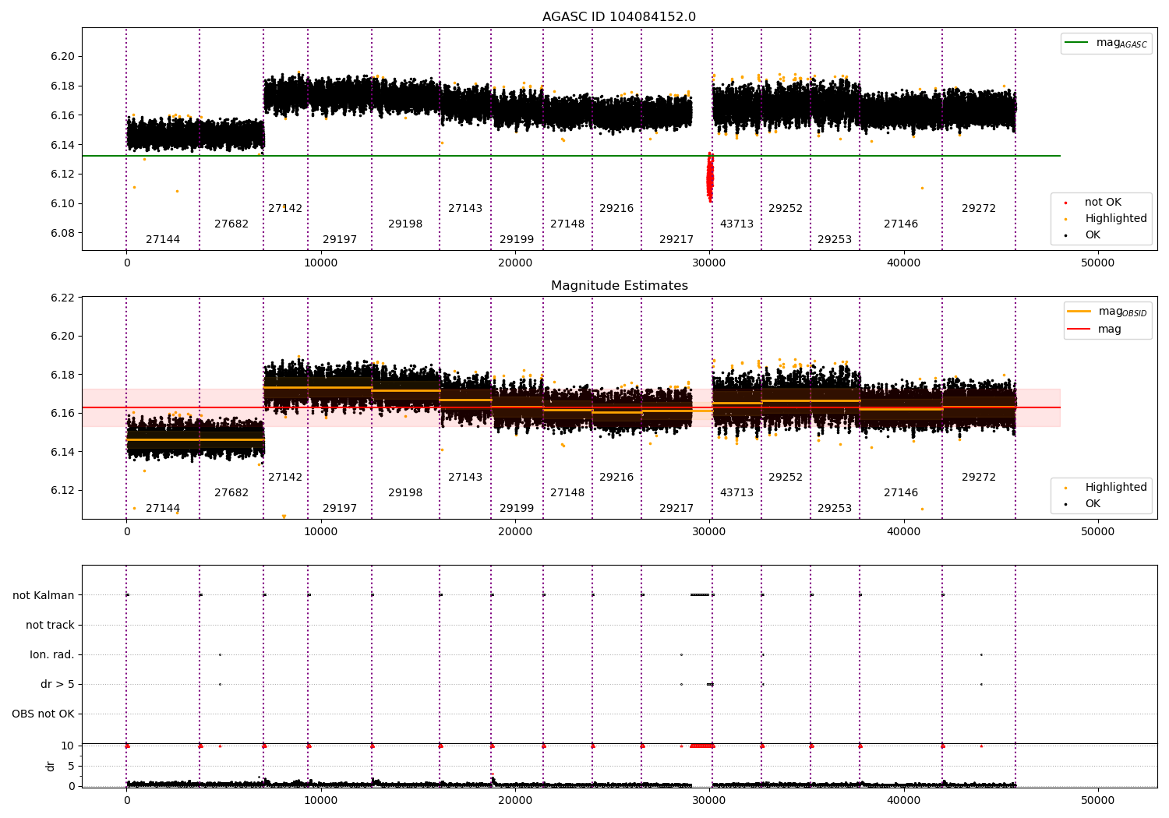Click obsid label 29216 in top plot
1169x818 pixels.
click(616, 209)
